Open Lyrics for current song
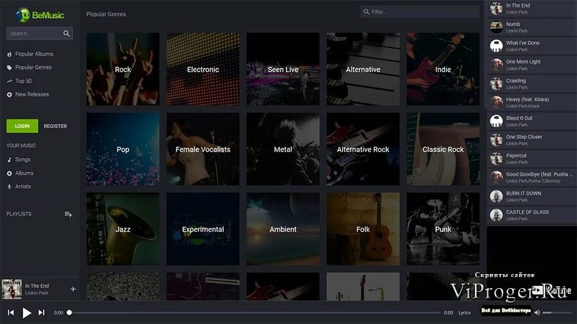577x324 pixels. (464, 312)
